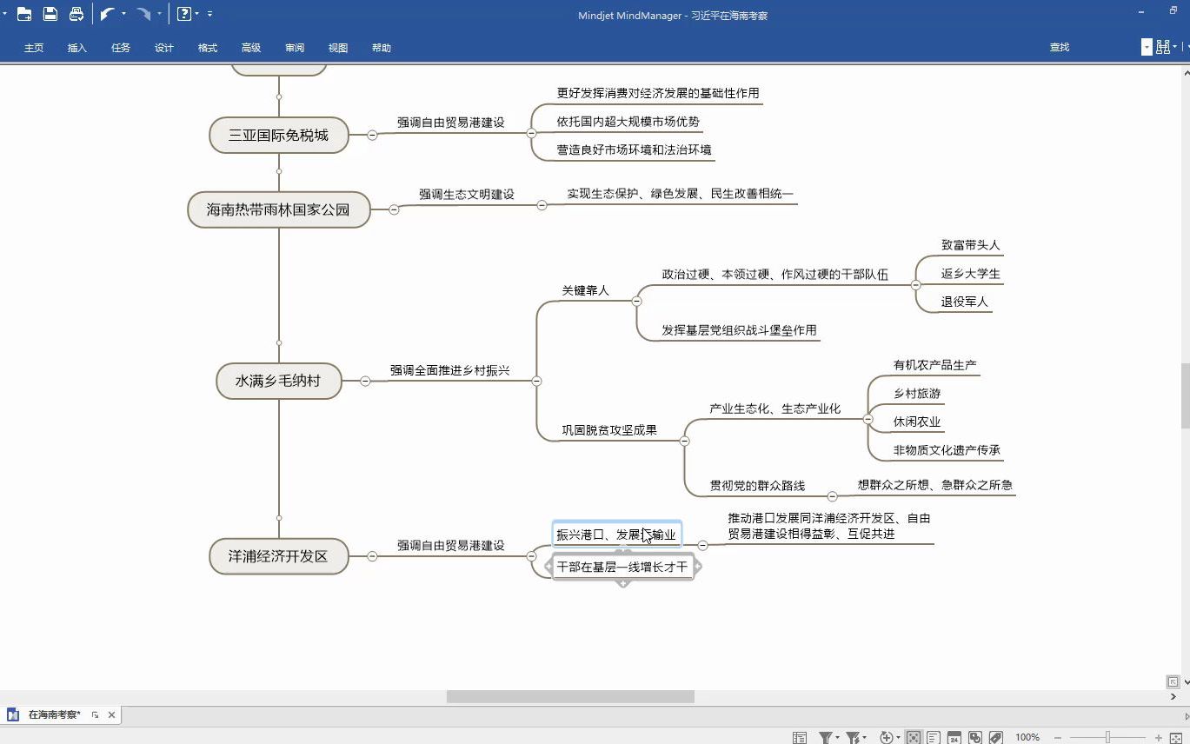This screenshot has height=744, width=1190.
Task: Undo the last action
Action: point(108,14)
